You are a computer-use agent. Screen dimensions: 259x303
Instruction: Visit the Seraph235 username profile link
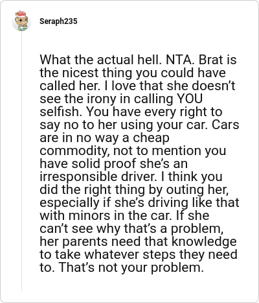coord(58,21)
